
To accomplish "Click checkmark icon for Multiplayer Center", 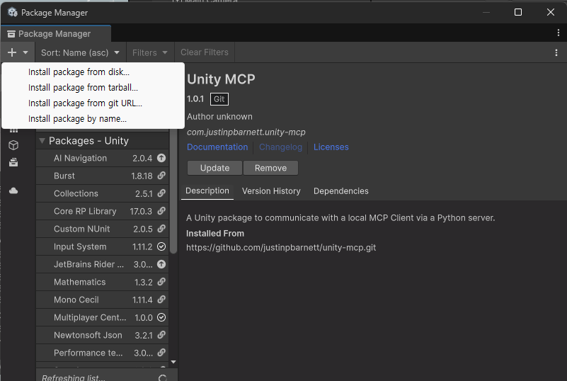I will (161, 317).
